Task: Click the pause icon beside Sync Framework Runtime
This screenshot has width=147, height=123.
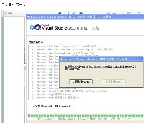Action: coord(33,53)
